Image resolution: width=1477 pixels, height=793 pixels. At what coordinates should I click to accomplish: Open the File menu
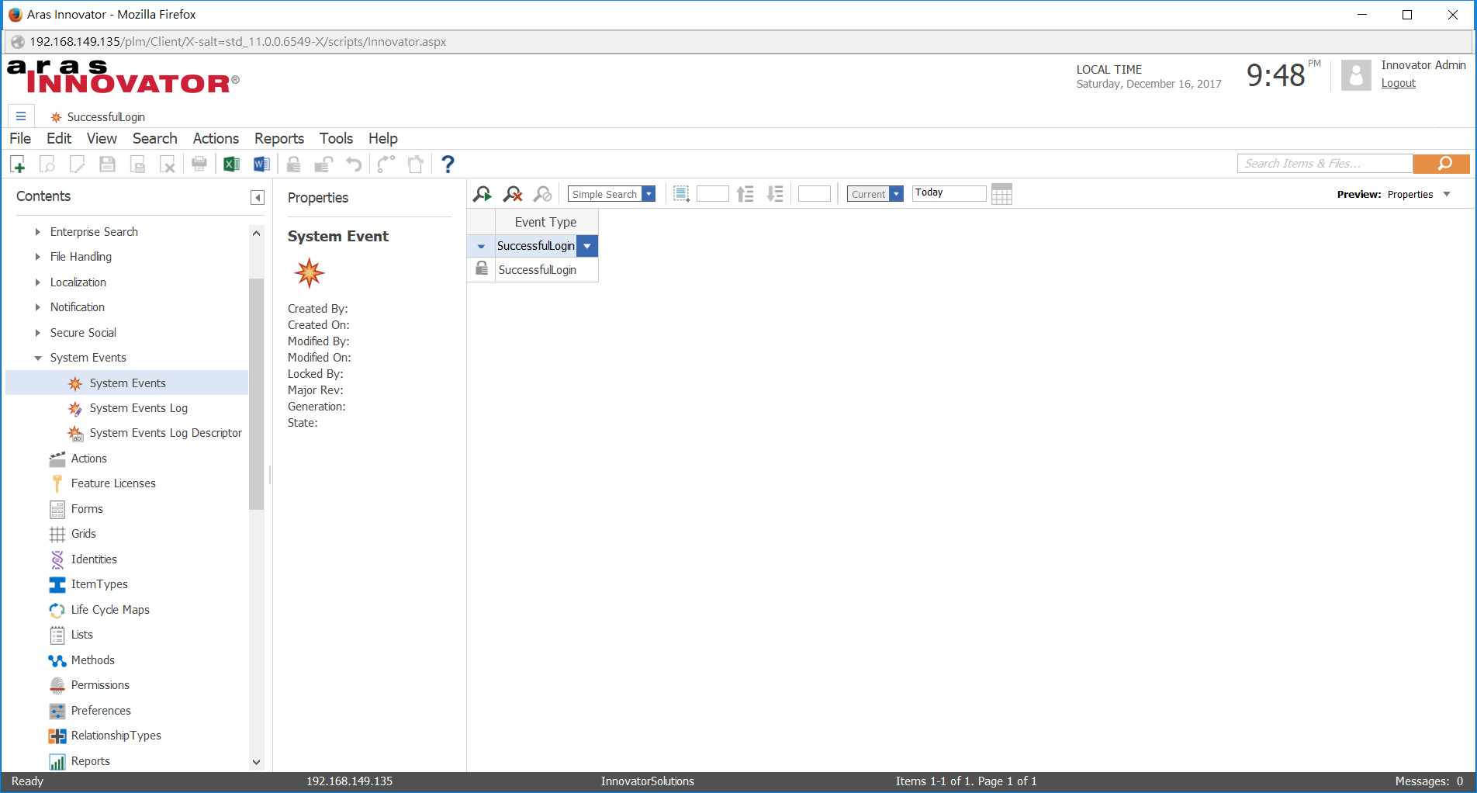pos(20,138)
